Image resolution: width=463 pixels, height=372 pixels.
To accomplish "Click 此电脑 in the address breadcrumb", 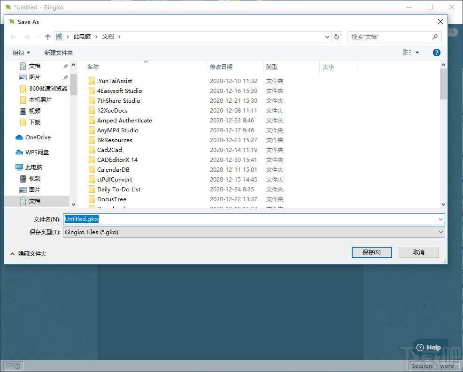I will [x=82, y=37].
